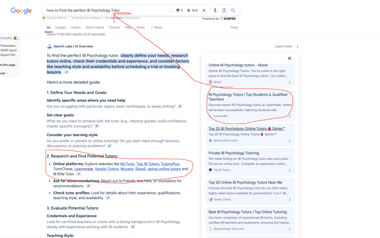The image size is (380, 238).
Task: Open the three-dot menu on Varsity Tutors card
Action: point(289,200)
